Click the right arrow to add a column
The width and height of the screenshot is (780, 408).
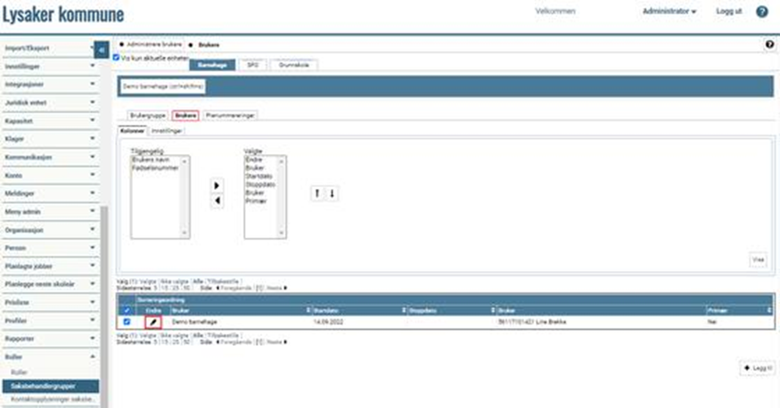[x=217, y=185]
